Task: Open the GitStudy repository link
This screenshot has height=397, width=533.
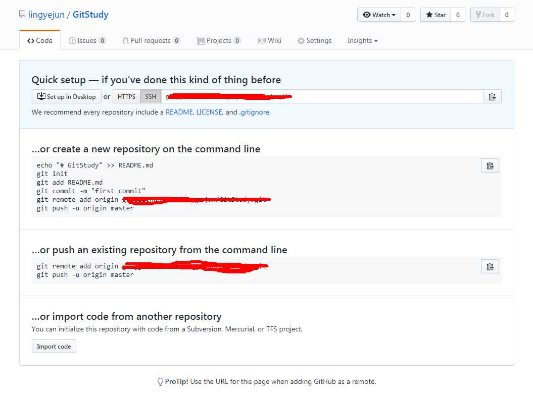Action: [x=90, y=15]
